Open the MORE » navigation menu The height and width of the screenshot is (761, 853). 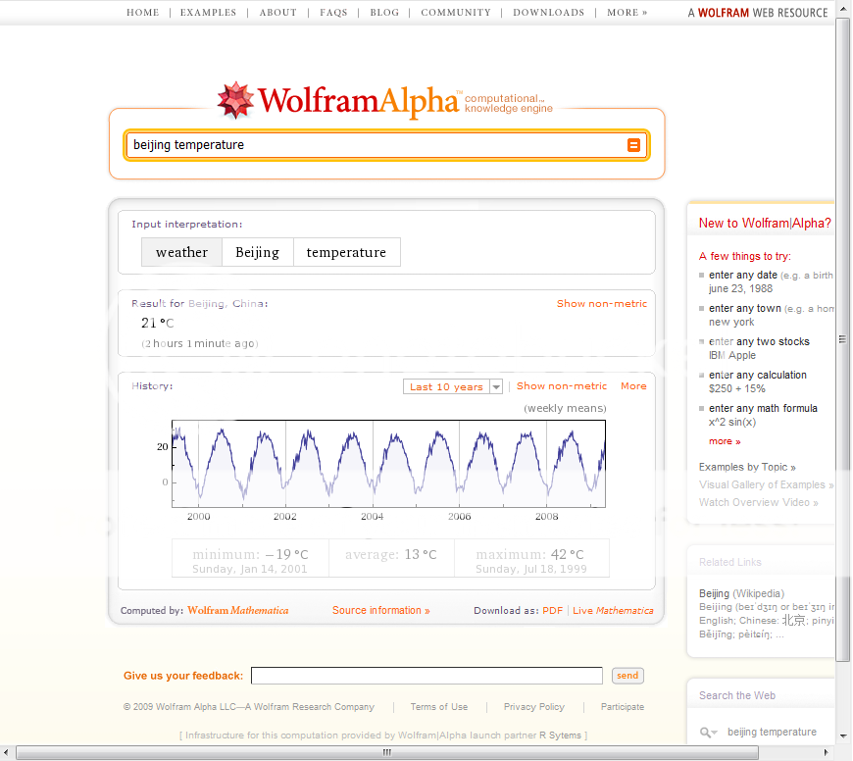(x=627, y=13)
